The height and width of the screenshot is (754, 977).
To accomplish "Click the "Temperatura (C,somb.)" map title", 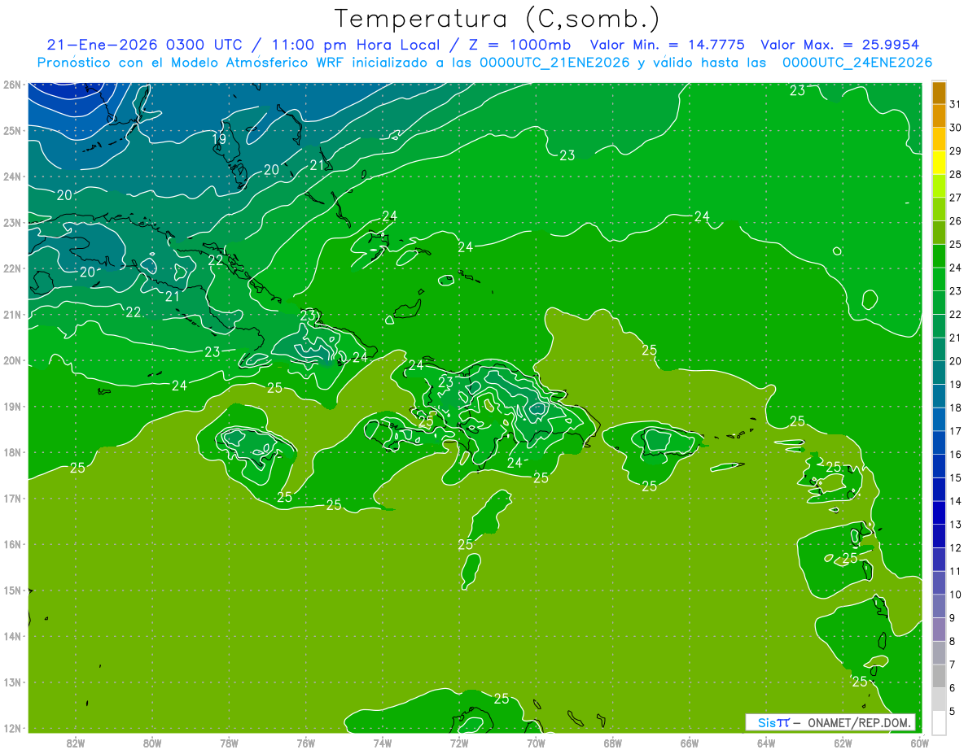I will click(497, 19).
